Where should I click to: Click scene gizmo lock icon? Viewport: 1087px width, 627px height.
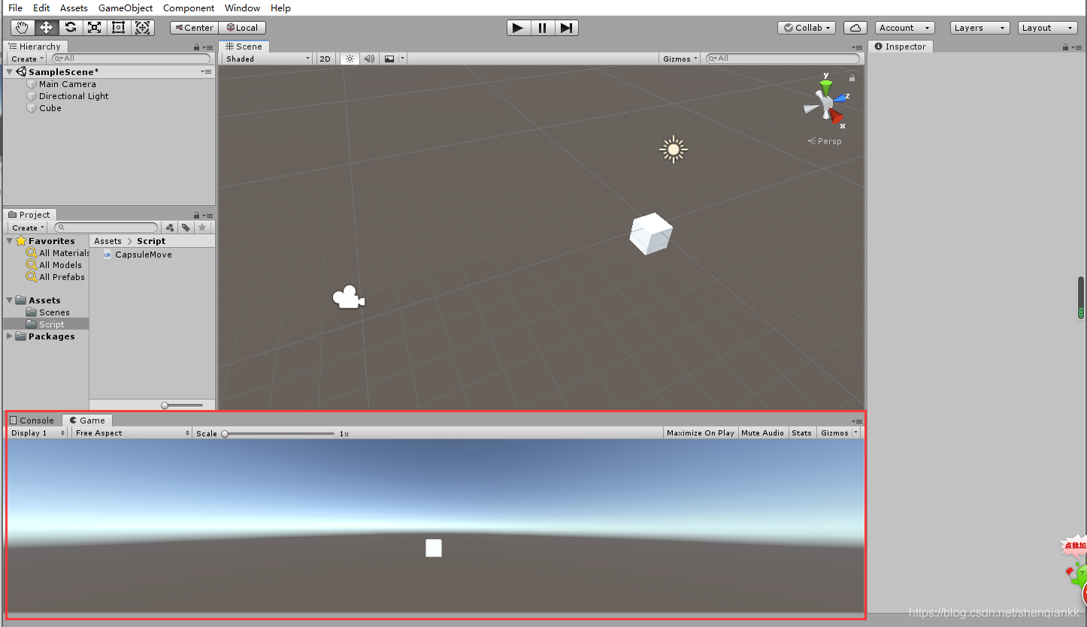tap(852, 77)
